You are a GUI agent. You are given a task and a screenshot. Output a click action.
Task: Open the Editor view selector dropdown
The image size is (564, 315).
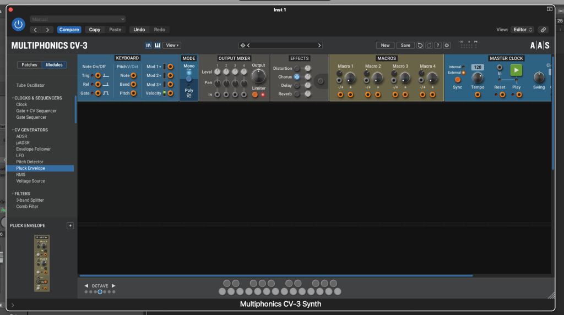[x=522, y=30]
